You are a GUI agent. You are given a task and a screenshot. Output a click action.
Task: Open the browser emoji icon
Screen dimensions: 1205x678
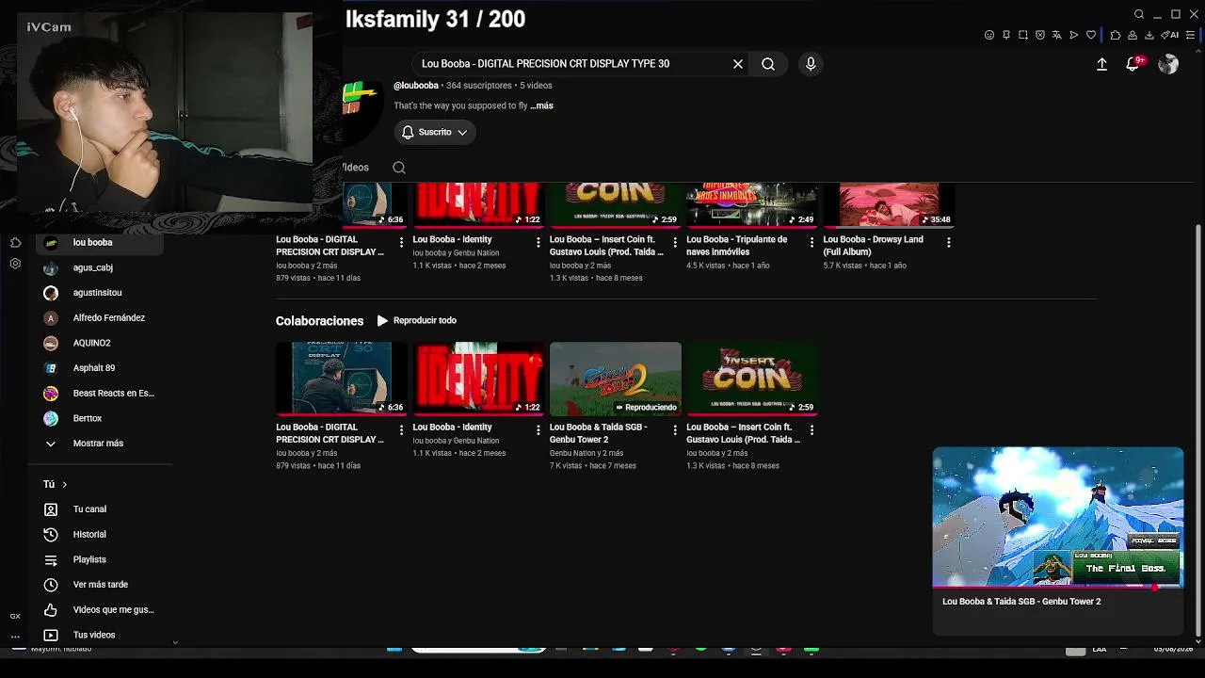click(x=989, y=35)
